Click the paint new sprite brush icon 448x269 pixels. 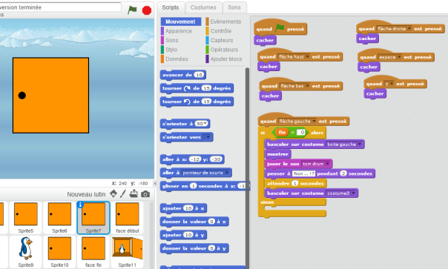pos(123,193)
